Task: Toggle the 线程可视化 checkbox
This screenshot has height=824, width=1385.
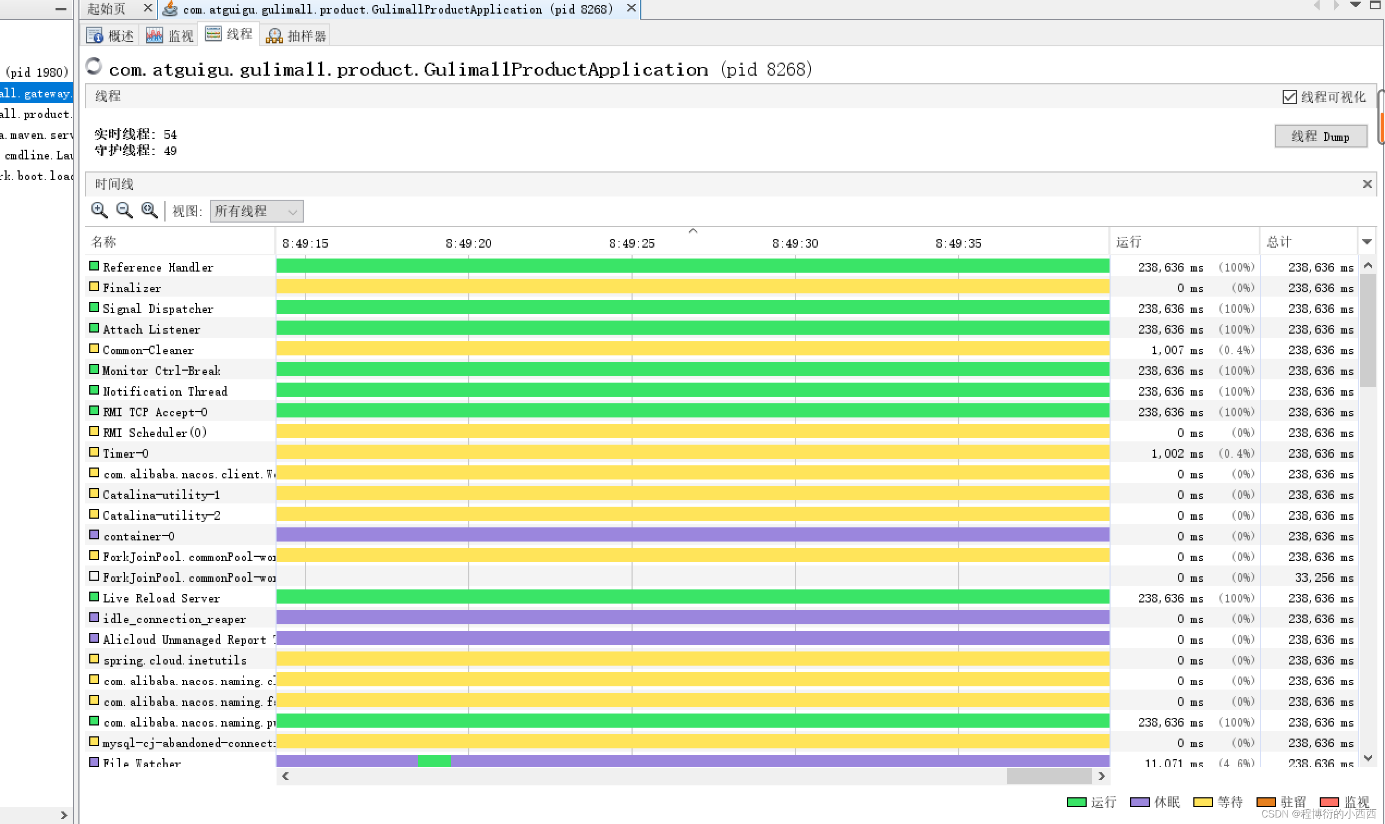Action: (x=1290, y=97)
